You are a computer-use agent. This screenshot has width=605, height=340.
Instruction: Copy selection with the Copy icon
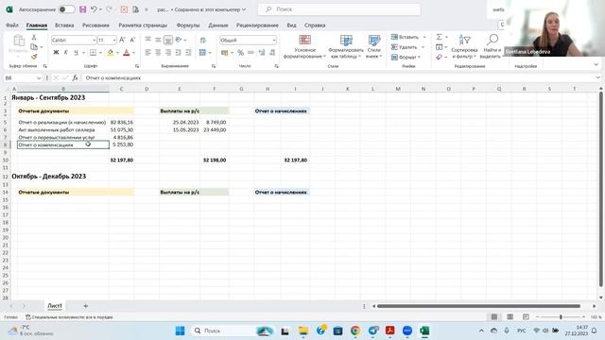(34, 47)
